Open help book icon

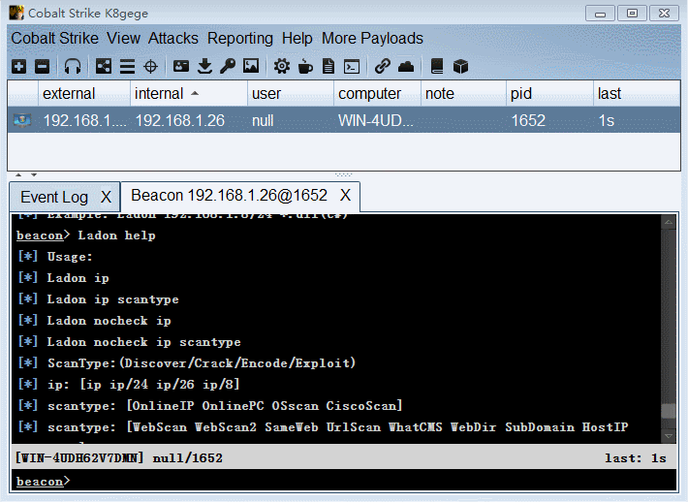tap(437, 67)
